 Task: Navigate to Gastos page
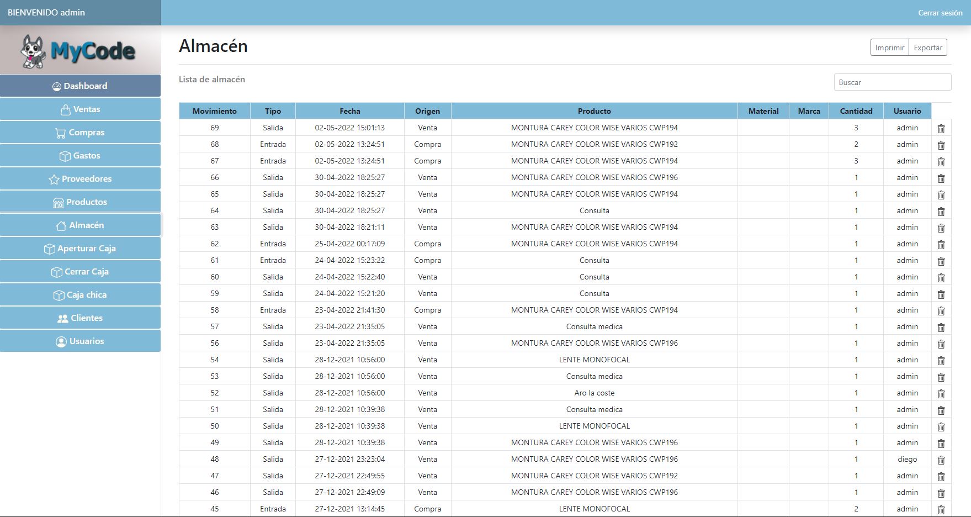[x=80, y=156]
